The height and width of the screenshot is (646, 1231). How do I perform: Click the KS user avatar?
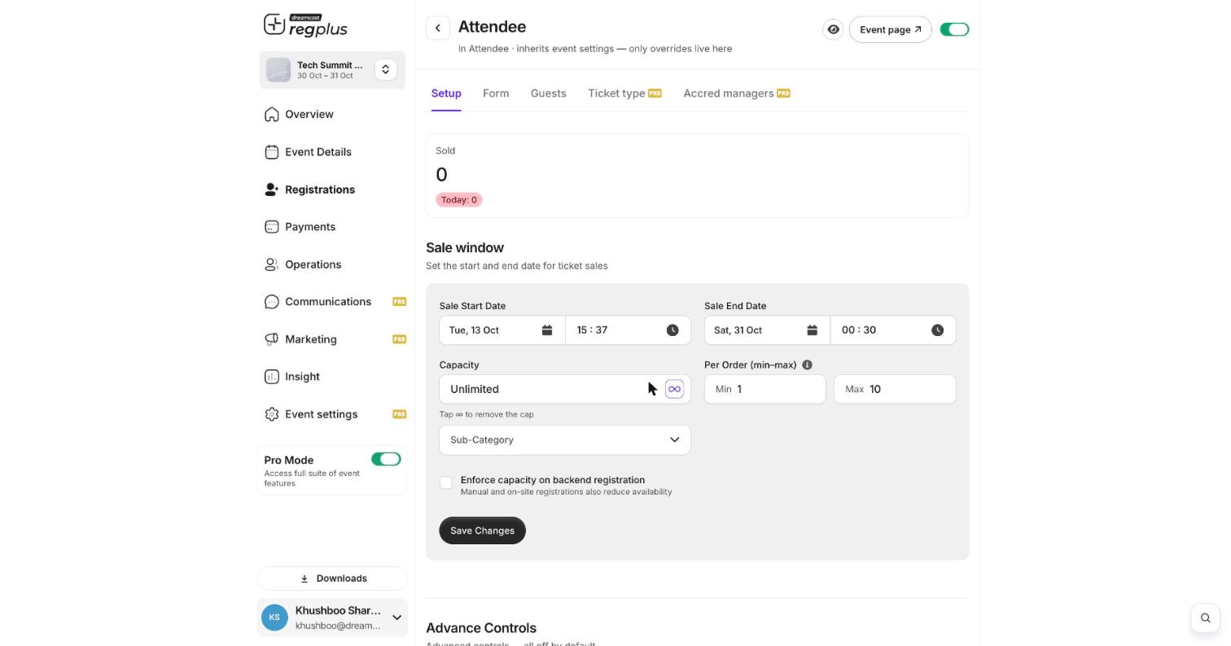pos(274,618)
